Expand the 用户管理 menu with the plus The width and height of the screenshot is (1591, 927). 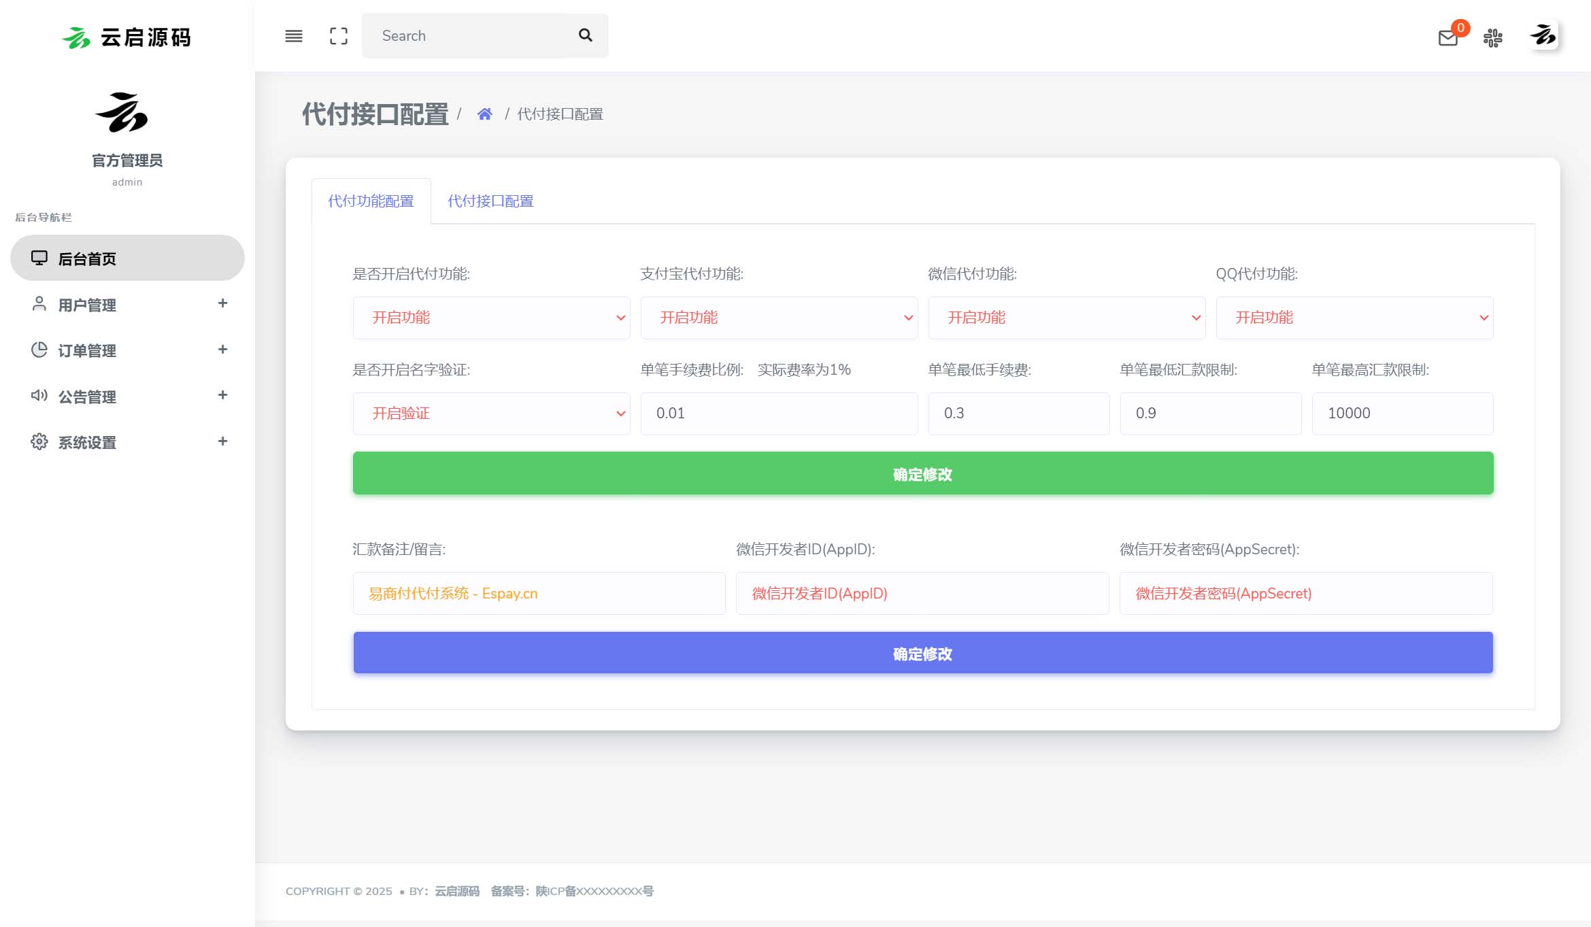click(222, 304)
